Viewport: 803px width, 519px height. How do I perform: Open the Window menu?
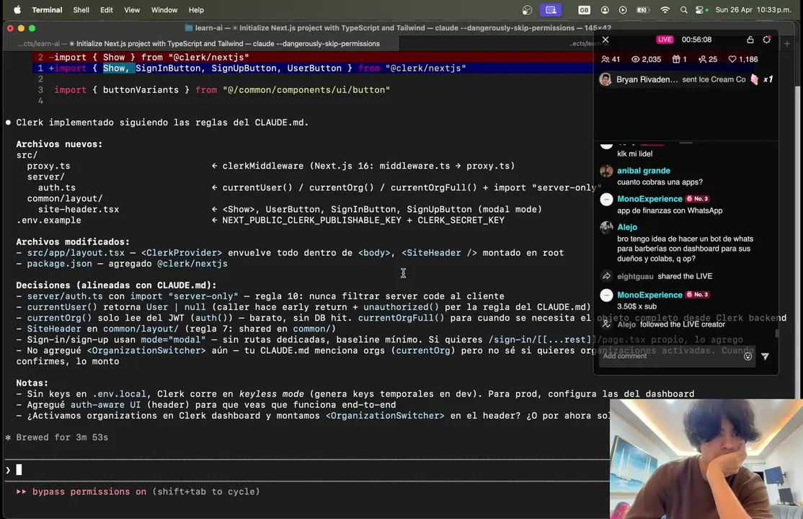click(164, 10)
